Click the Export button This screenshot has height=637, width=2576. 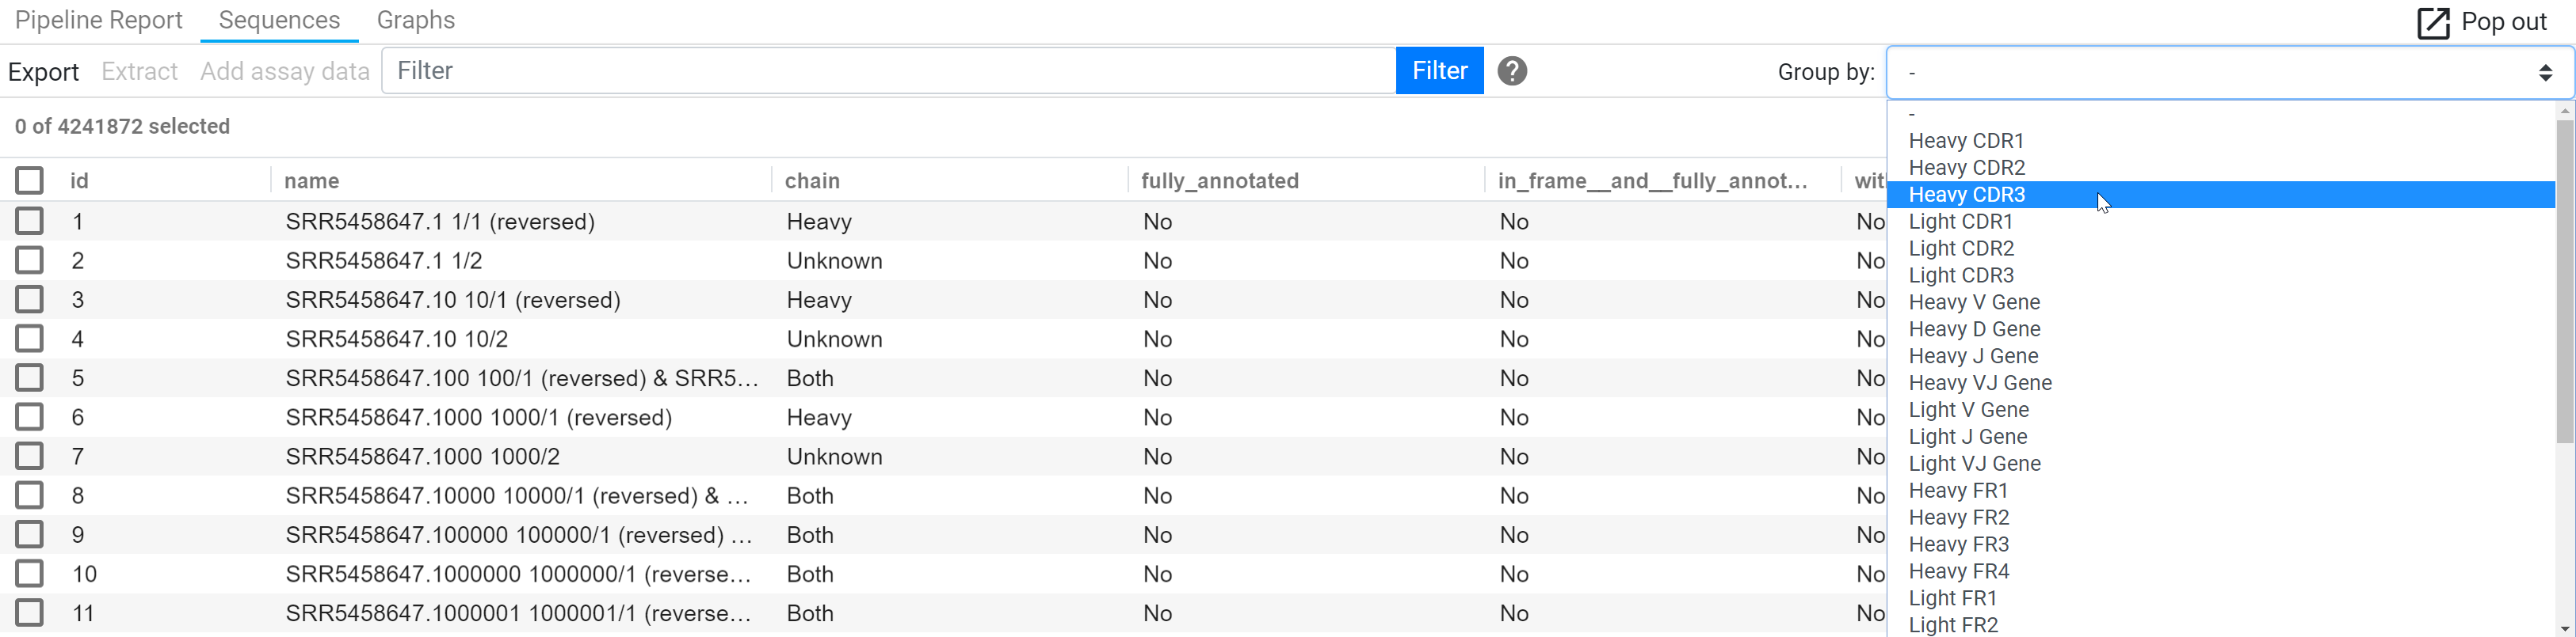point(43,72)
